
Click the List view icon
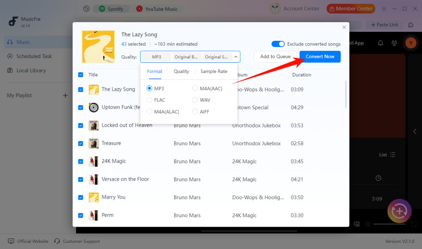click(393, 155)
